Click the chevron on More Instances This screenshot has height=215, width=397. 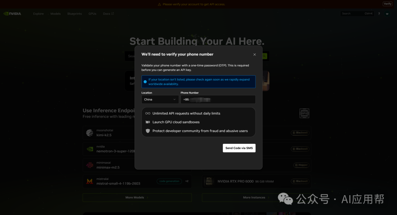coord(269,197)
